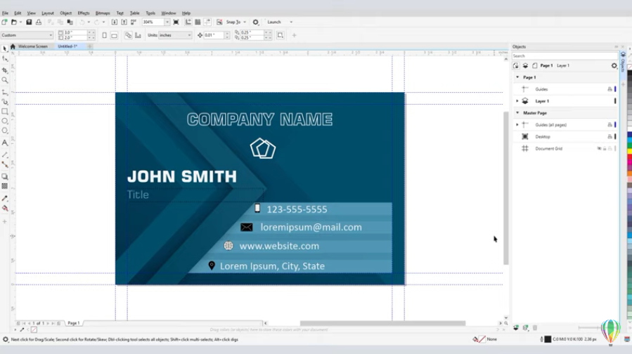Viewport: 632px width, 354px height.
Task: Open the Effects menu
Action: coord(84,13)
